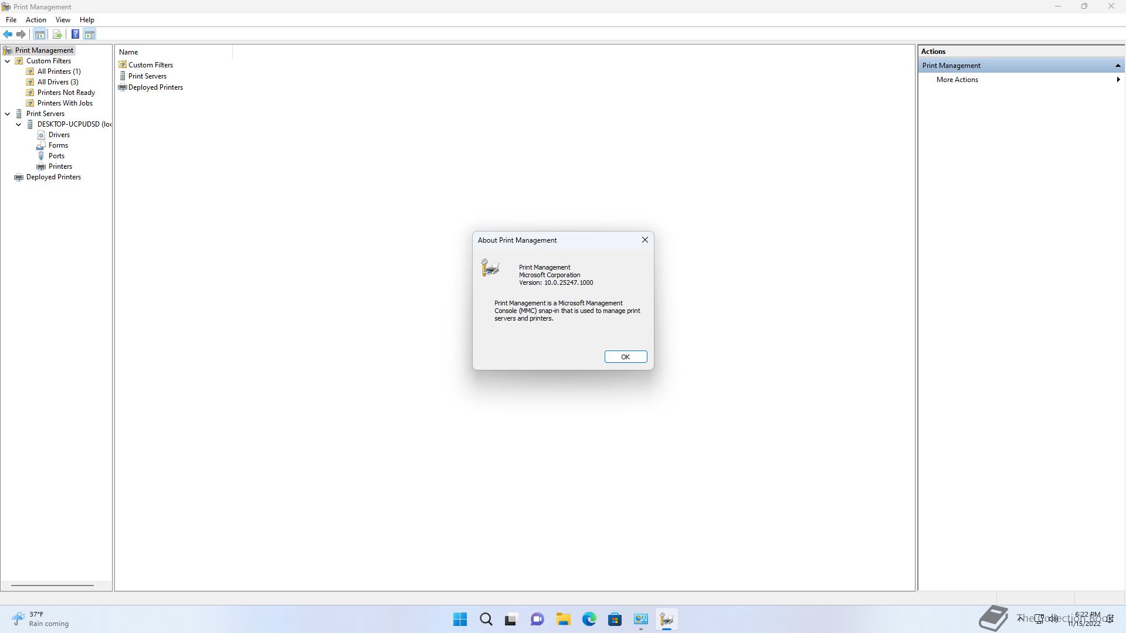Collapse the DESKTOP-UCPUDSD server node
1126x633 pixels.
(19, 124)
